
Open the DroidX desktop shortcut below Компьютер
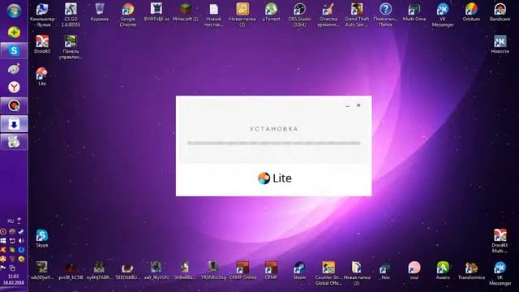pyautogui.click(x=42, y=45)
